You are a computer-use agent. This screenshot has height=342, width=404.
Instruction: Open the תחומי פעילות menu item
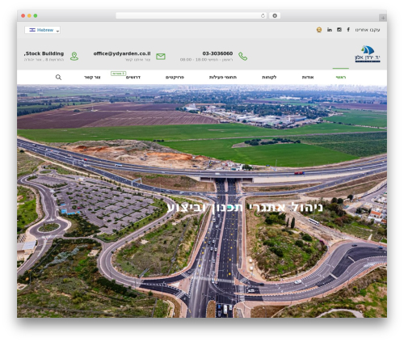[x=223, y=77]
